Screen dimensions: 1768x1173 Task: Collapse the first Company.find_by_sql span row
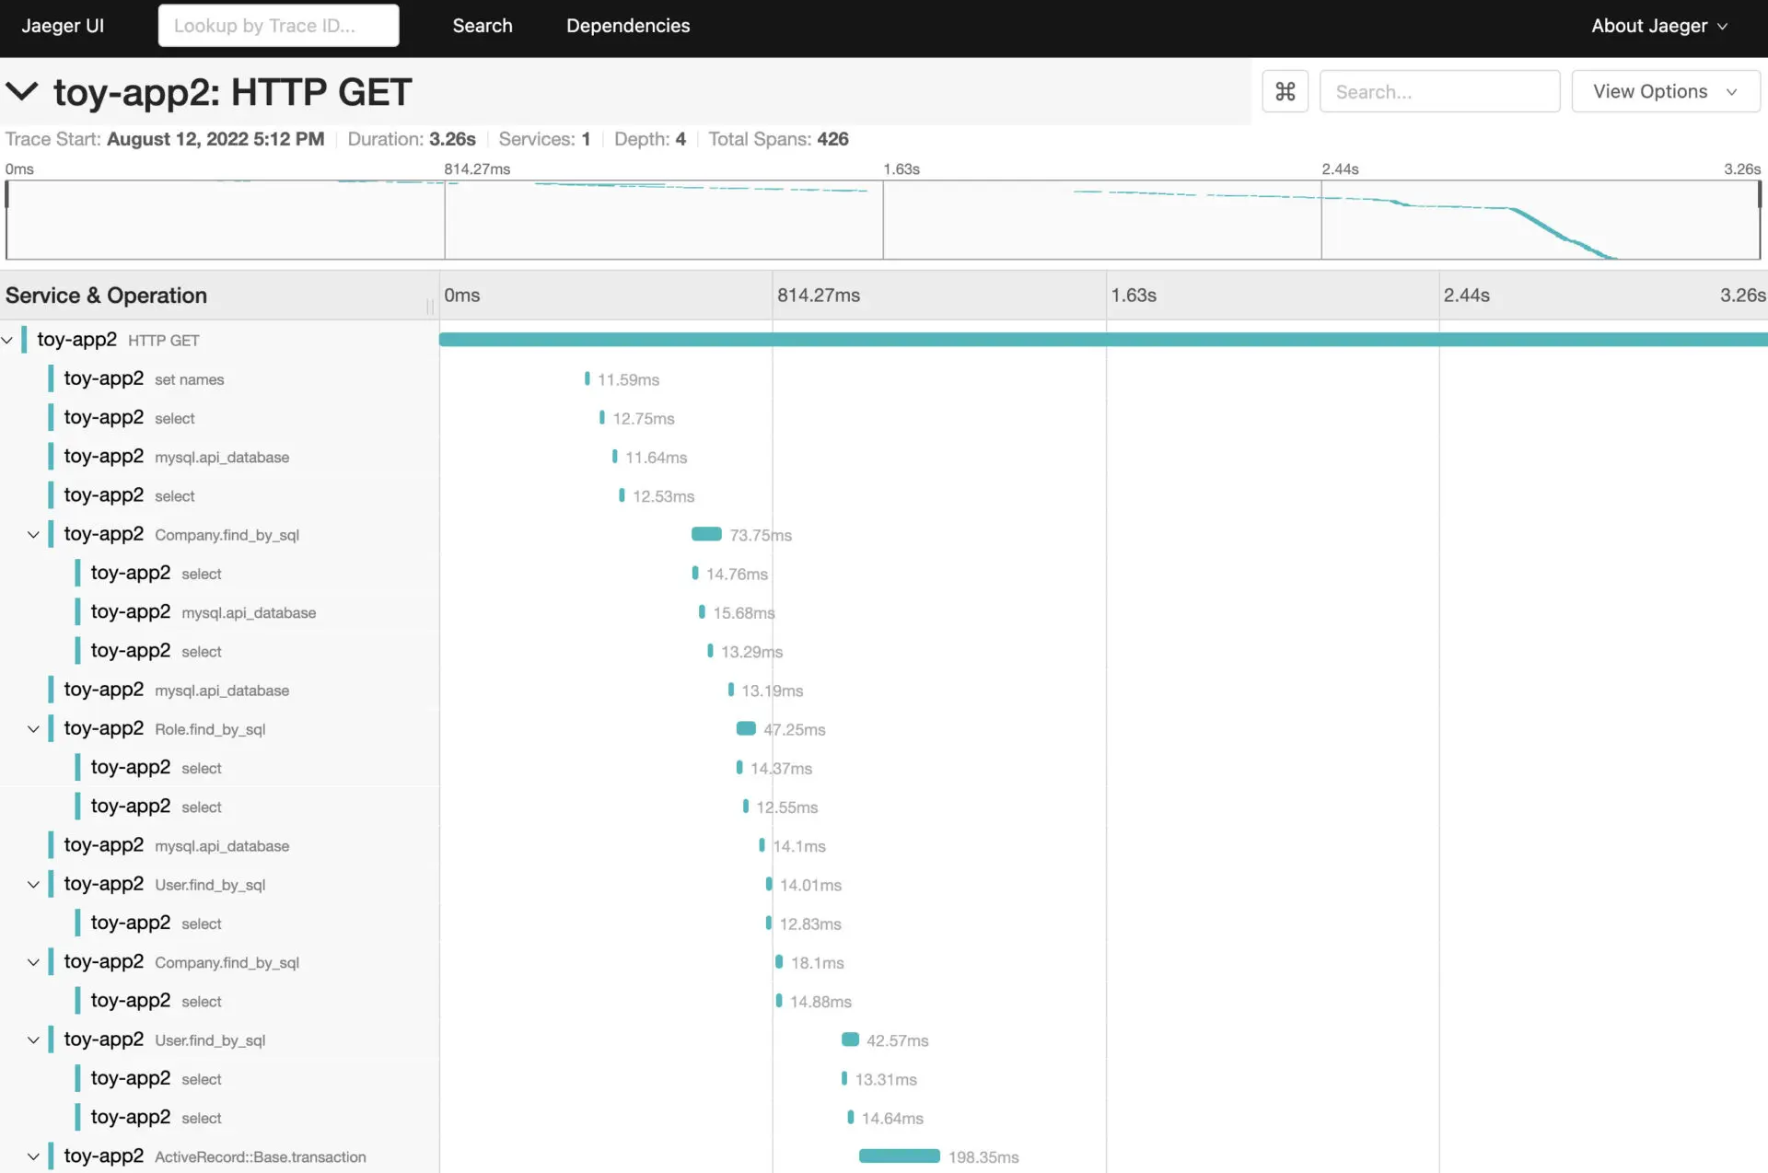(x=33, y=534)
